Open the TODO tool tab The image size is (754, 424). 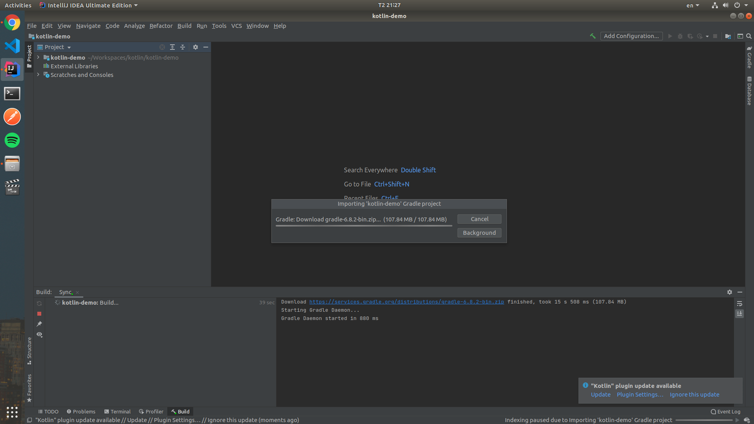48,412
